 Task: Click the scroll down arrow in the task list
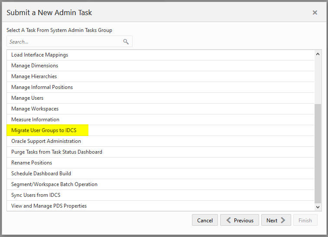tap(318, 207)
